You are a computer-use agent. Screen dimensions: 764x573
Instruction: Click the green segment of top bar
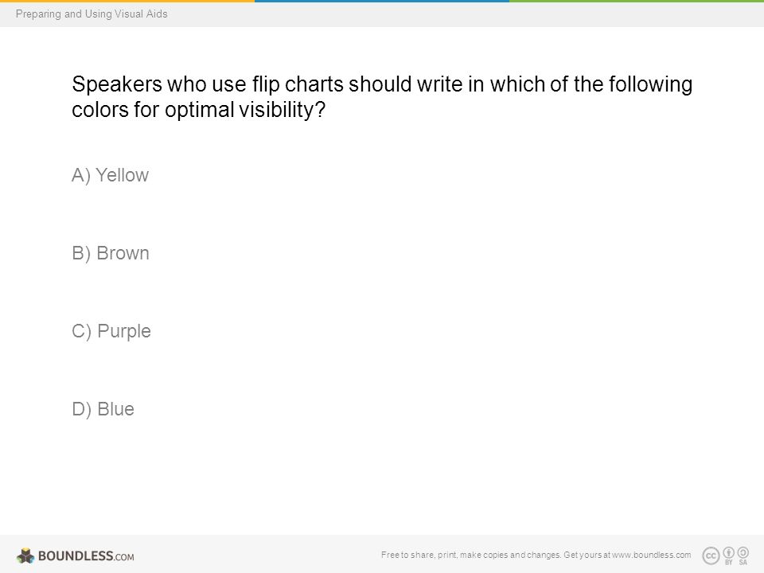pos(637,1)
